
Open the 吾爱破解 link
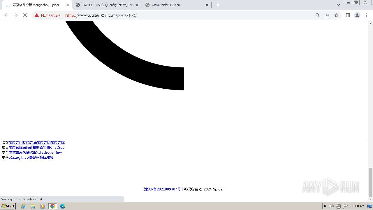(x=23, y=153)
